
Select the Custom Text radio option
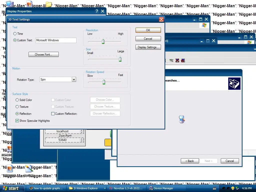[15, 40]
